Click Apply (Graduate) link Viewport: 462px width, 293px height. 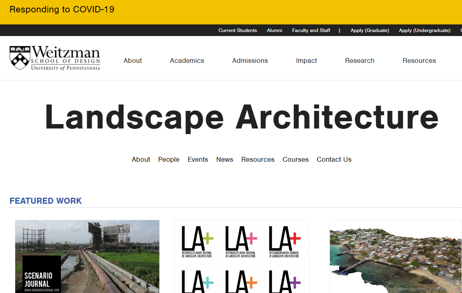point(370,30)
